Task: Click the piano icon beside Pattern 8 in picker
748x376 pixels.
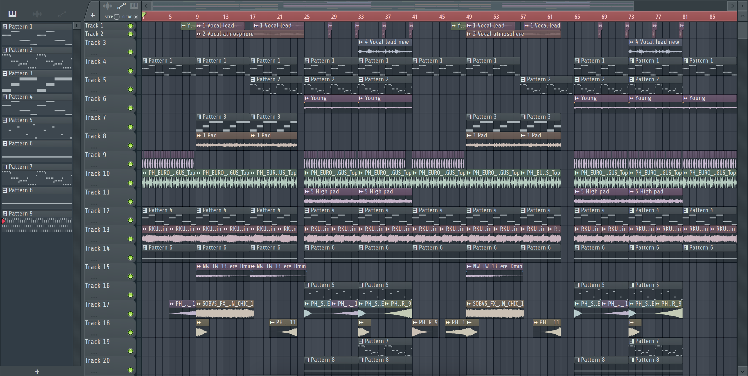Action: pos(5,190)
